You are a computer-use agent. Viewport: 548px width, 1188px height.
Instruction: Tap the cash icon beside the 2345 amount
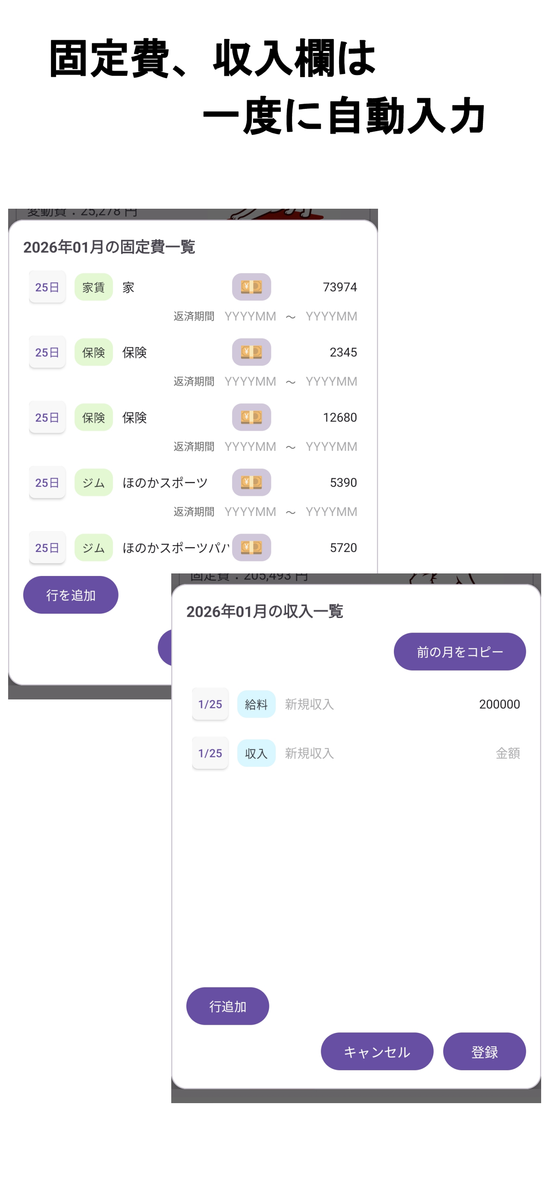251,352
